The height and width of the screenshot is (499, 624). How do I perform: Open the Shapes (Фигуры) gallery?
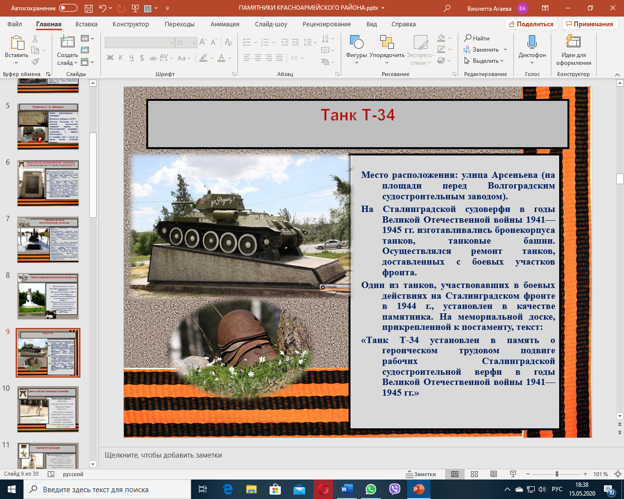(x=356, y=43)
